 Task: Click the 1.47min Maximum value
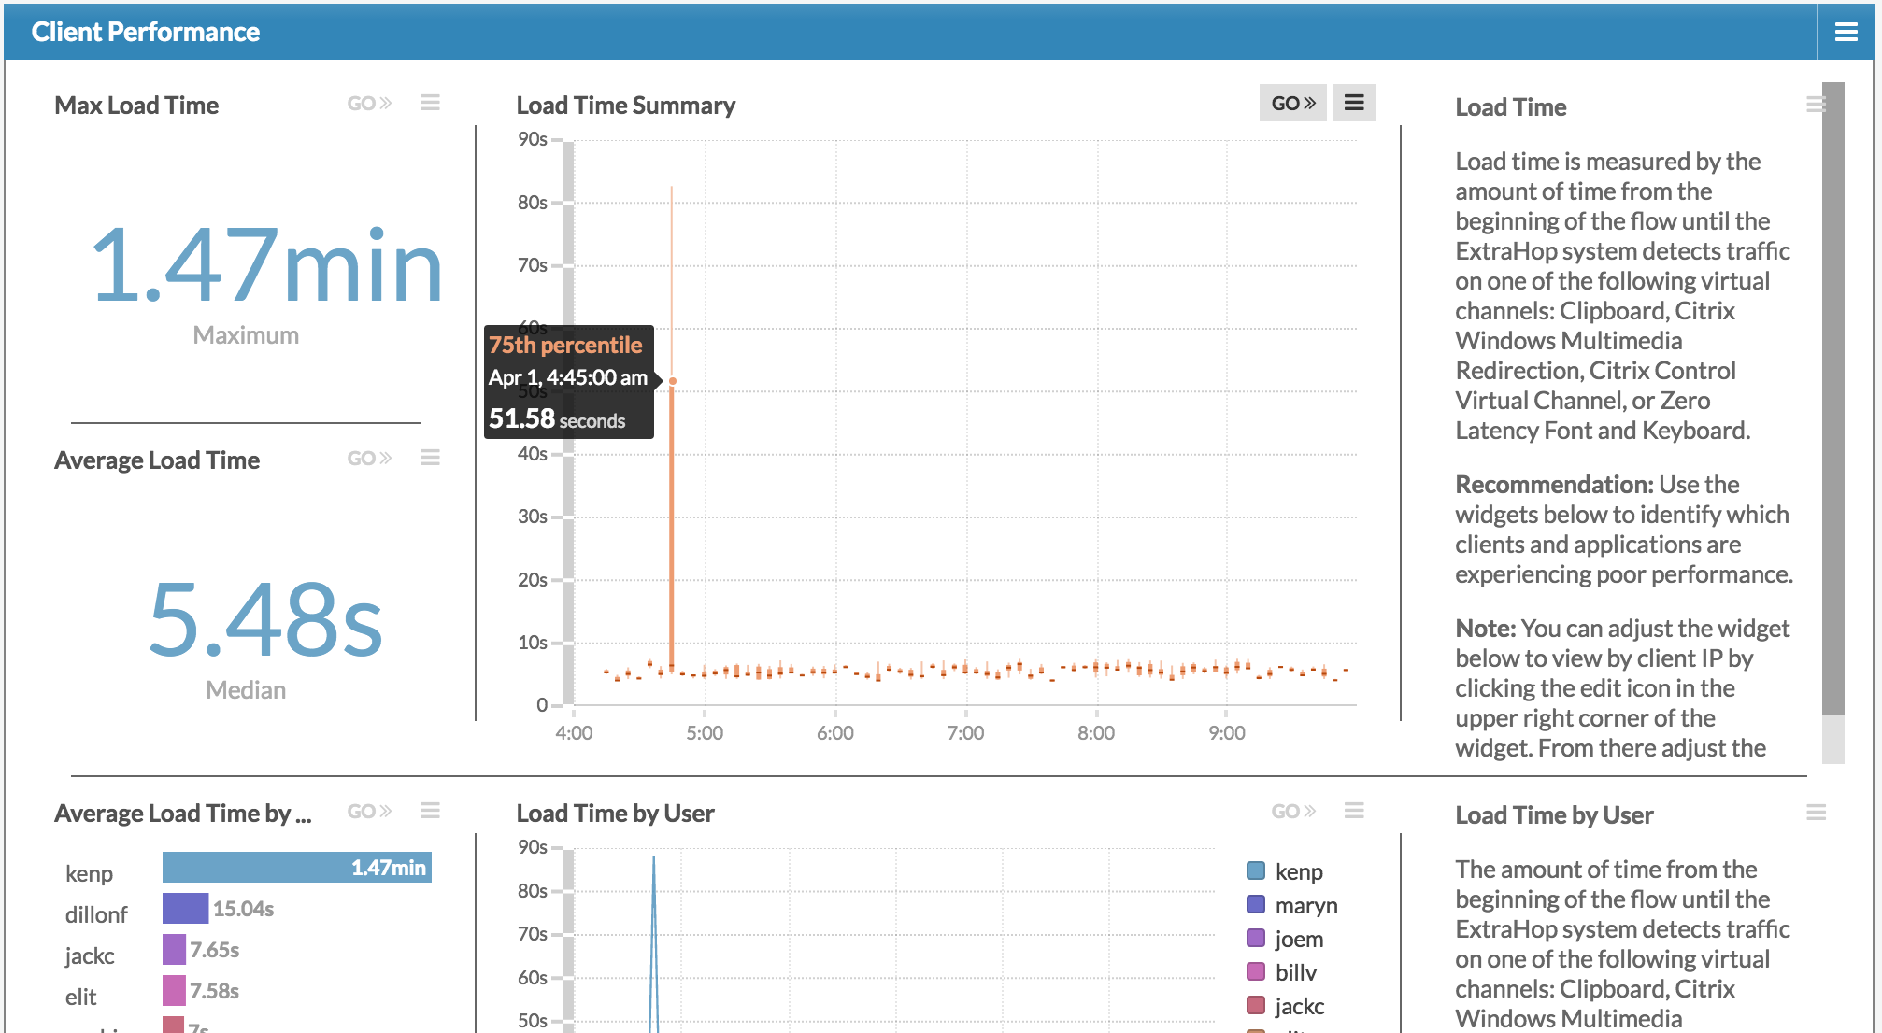266,266
